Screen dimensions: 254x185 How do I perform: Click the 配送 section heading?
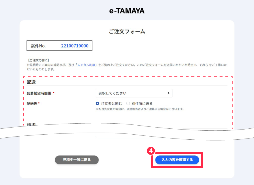[31, 82]
